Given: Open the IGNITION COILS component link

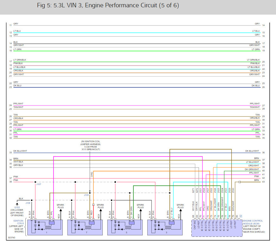Looking at the screenshot, I should tap(18, 222).
